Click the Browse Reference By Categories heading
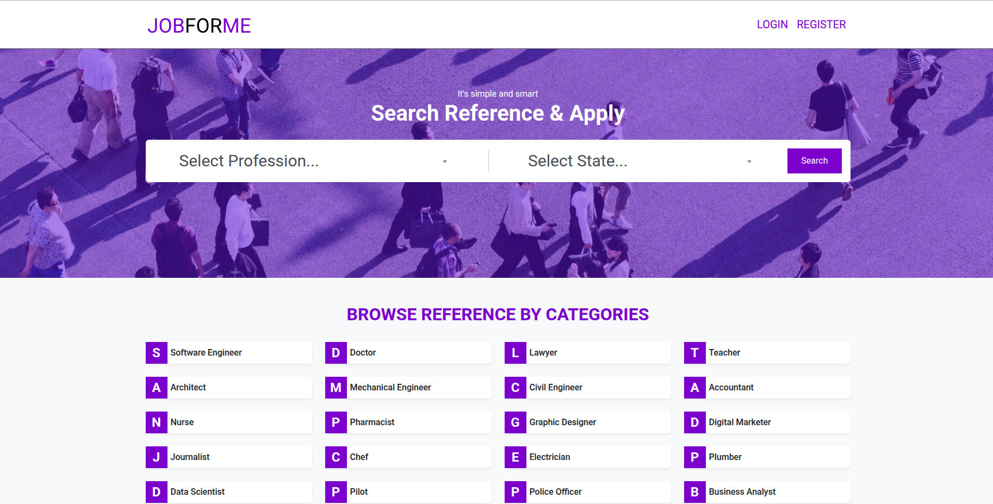The image size is (993, 504). tap(498, 315)
